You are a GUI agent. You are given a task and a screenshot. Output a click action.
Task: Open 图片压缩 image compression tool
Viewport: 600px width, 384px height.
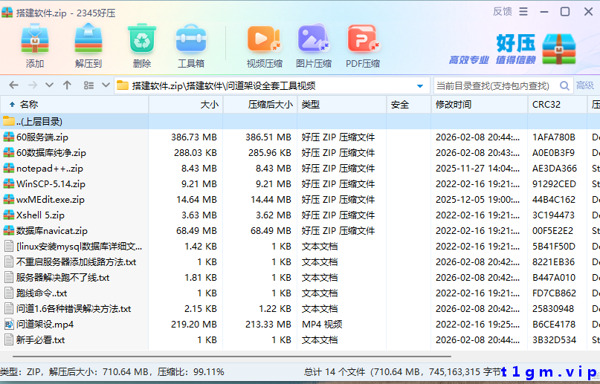coord(314,38)
